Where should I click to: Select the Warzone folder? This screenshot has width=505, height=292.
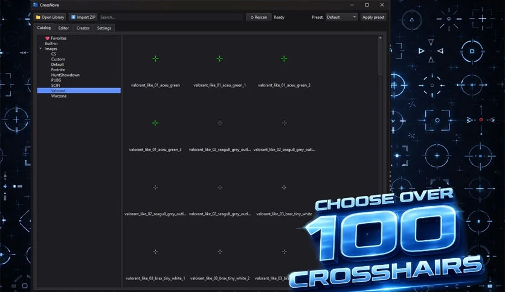click(59, 96)
